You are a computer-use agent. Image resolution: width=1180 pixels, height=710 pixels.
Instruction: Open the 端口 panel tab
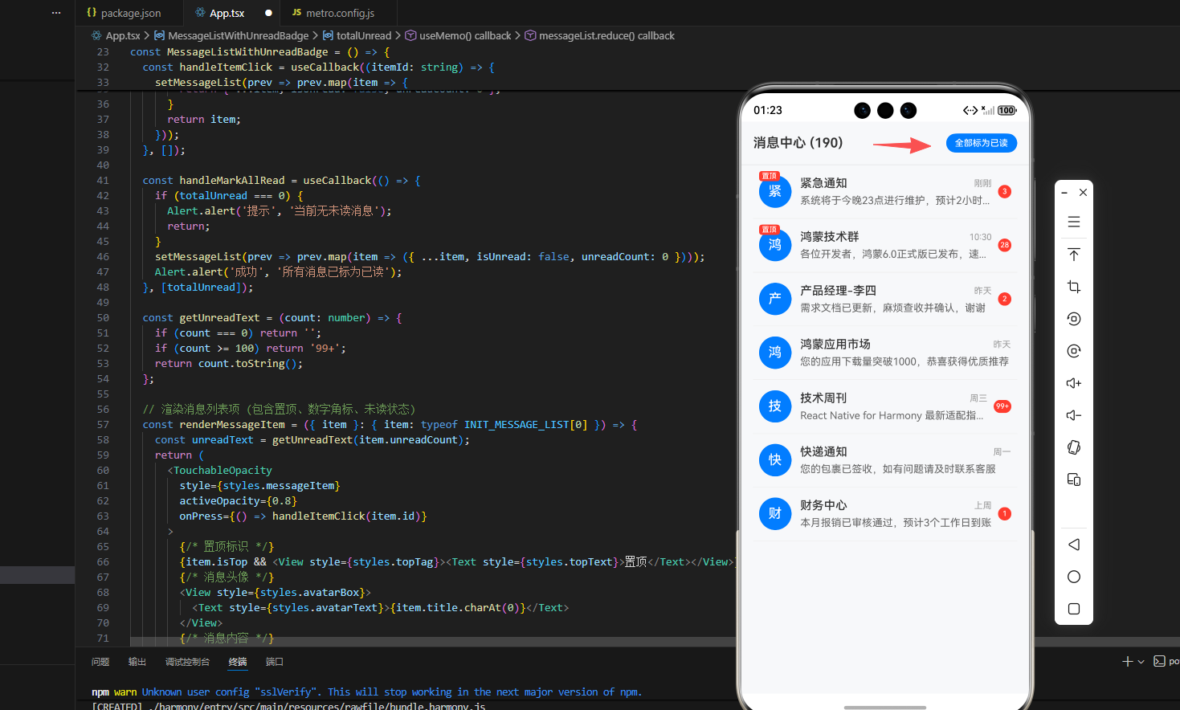275,662
